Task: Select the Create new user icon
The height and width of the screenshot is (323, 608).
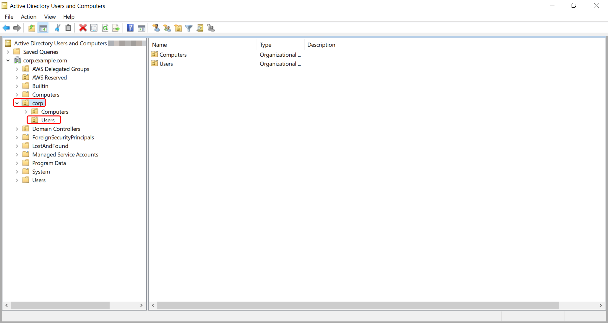Action: click(156, 28)
